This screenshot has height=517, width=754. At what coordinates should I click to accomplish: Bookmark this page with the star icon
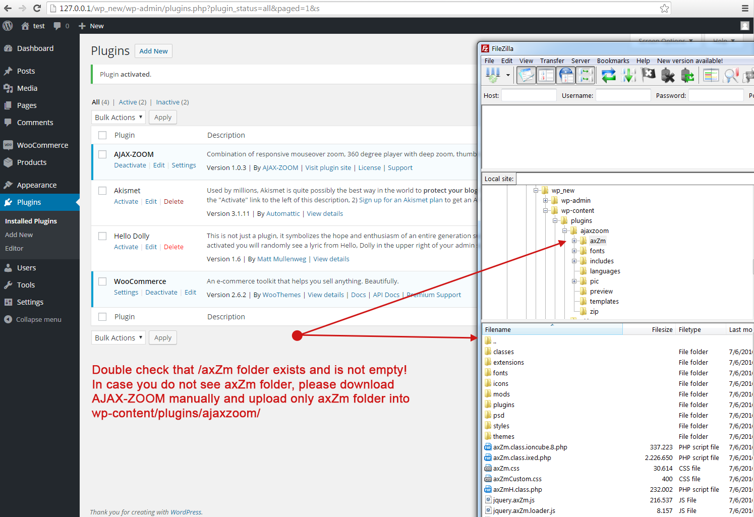[664, 8]
